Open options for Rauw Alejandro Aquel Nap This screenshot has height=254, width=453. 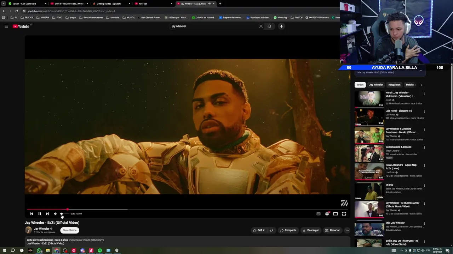(424, 165)
